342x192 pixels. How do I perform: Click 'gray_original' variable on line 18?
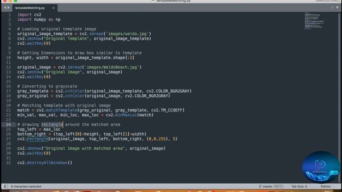point(33,96)
